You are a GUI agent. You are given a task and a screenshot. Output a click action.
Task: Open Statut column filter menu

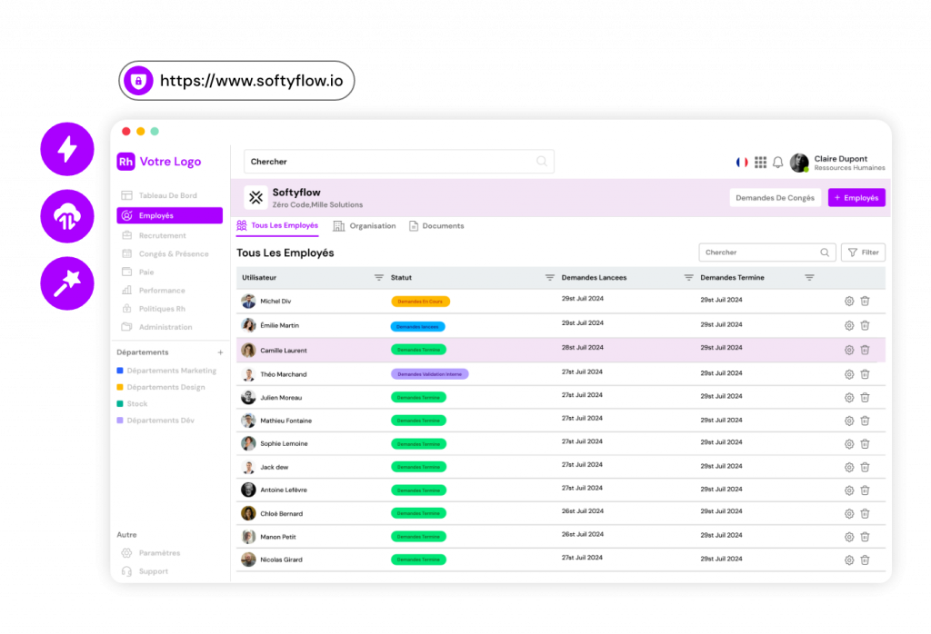(549, 277)
